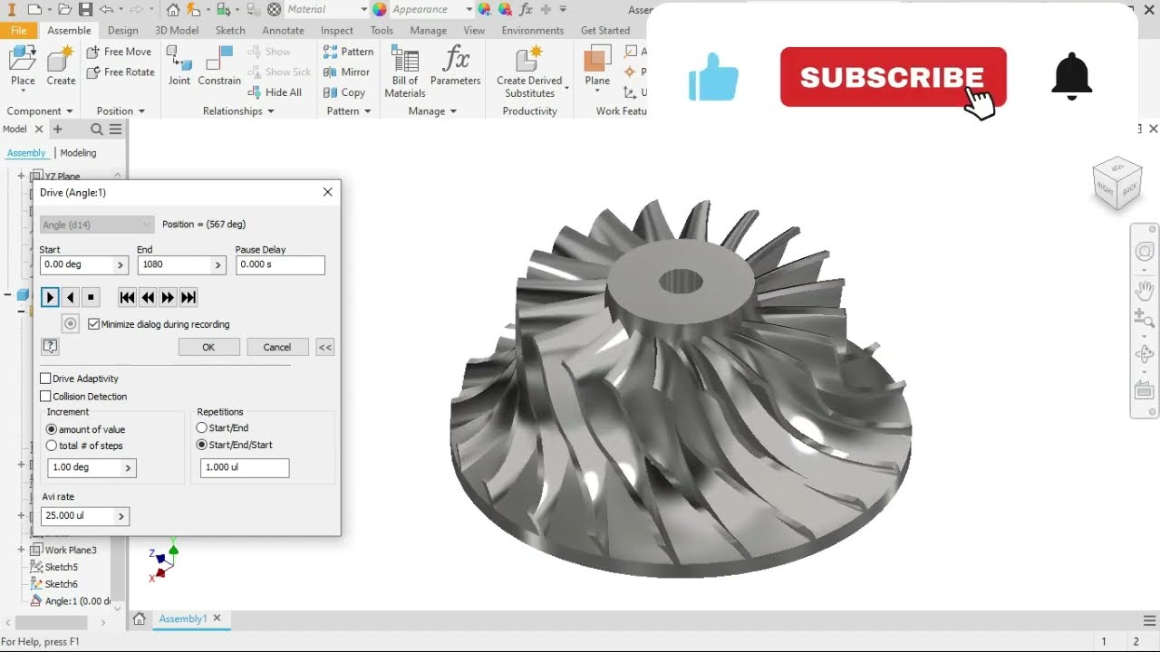Viewport: 1160px width, 652px height.
Task: Play the drive animation in reverse
Action: (71, 297)
